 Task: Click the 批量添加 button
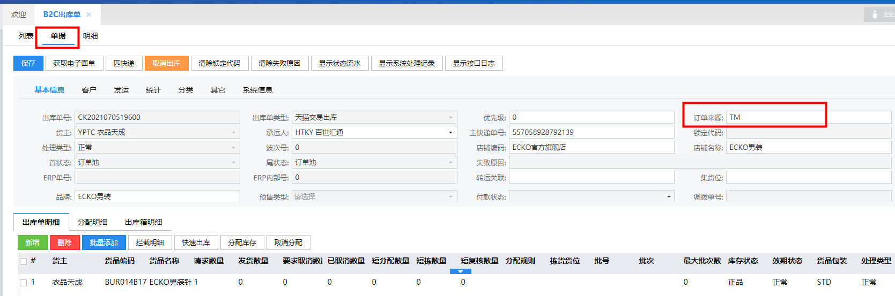(103, 242)
